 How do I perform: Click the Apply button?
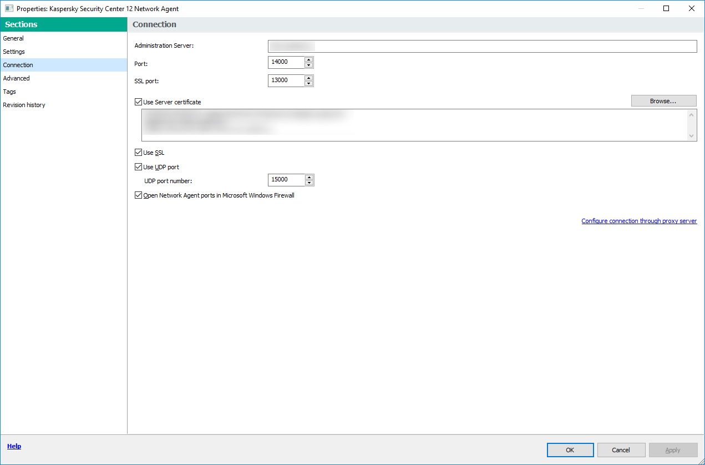click(673, 450)
